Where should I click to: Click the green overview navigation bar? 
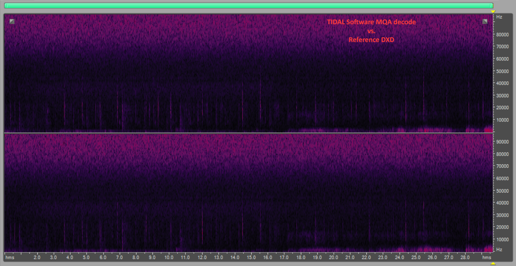248,6
